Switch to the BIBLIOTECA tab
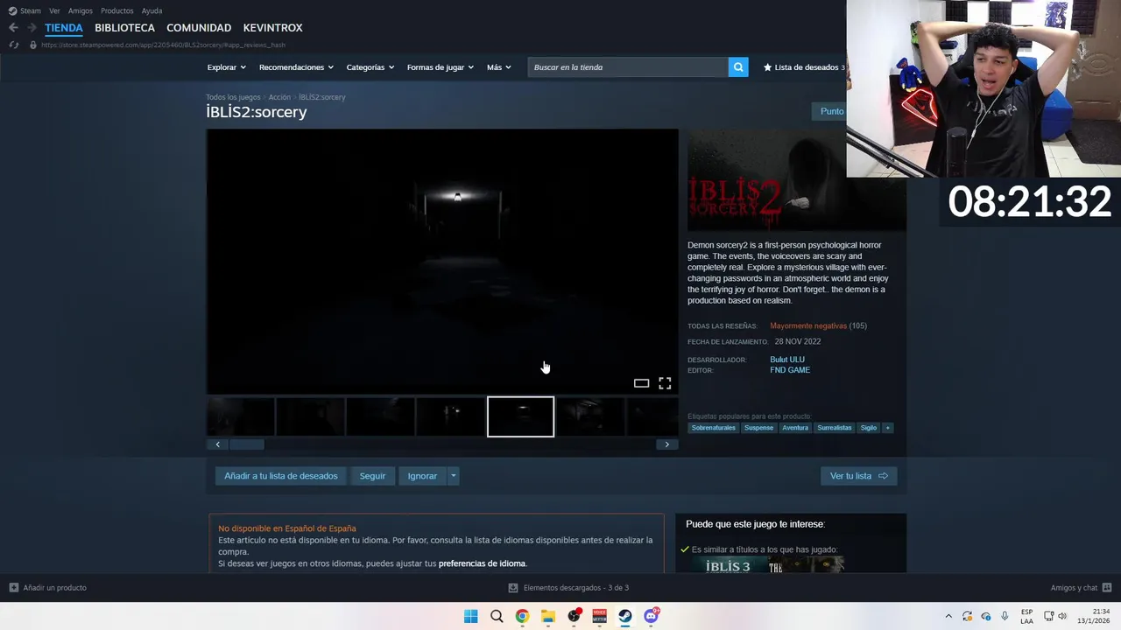Viewport: 1121px width, 630px height. [x=124, y=28]
